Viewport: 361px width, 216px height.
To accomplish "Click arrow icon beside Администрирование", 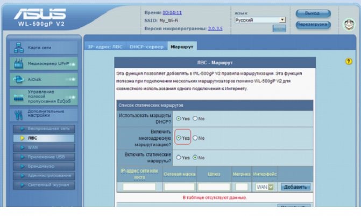I will 23,176.
